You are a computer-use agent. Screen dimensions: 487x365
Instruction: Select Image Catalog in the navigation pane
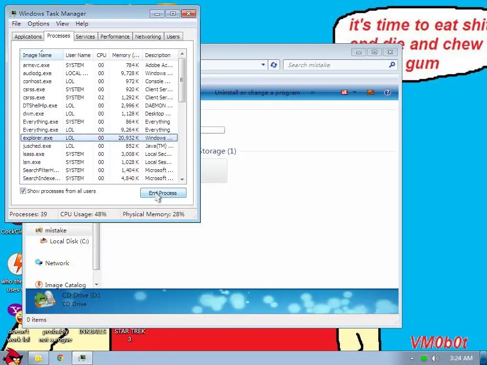[x=65, y=285]
